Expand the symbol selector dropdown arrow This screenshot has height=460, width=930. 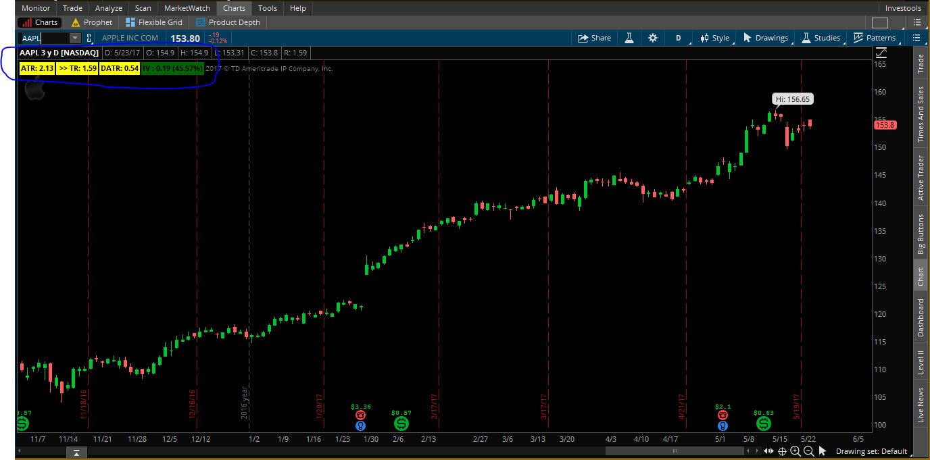(x=75, y=39)
